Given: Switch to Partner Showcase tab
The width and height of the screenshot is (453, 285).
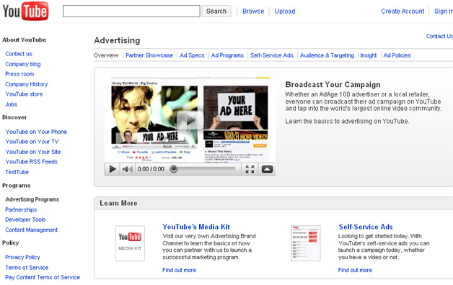Looking at the screenshot, I should [x=149, y=55].
